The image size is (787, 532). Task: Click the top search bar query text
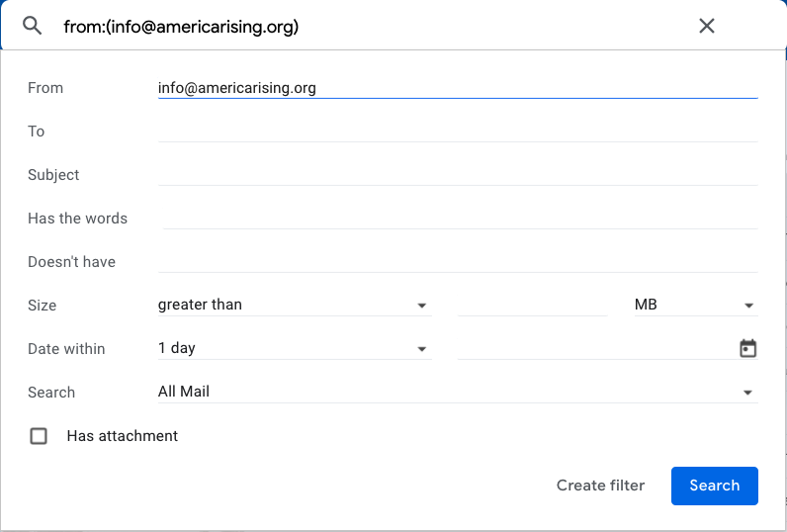click(181, 27)
